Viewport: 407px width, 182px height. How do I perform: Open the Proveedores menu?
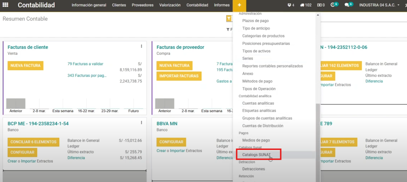[x=142, y=5]
